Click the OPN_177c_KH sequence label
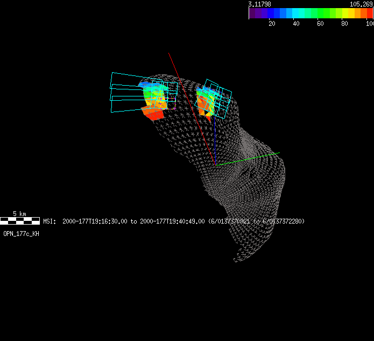 click(x=21, y=234)
